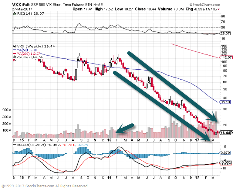
Task: Click the blue 0.679 MACD histogram value
Action: 83,145
